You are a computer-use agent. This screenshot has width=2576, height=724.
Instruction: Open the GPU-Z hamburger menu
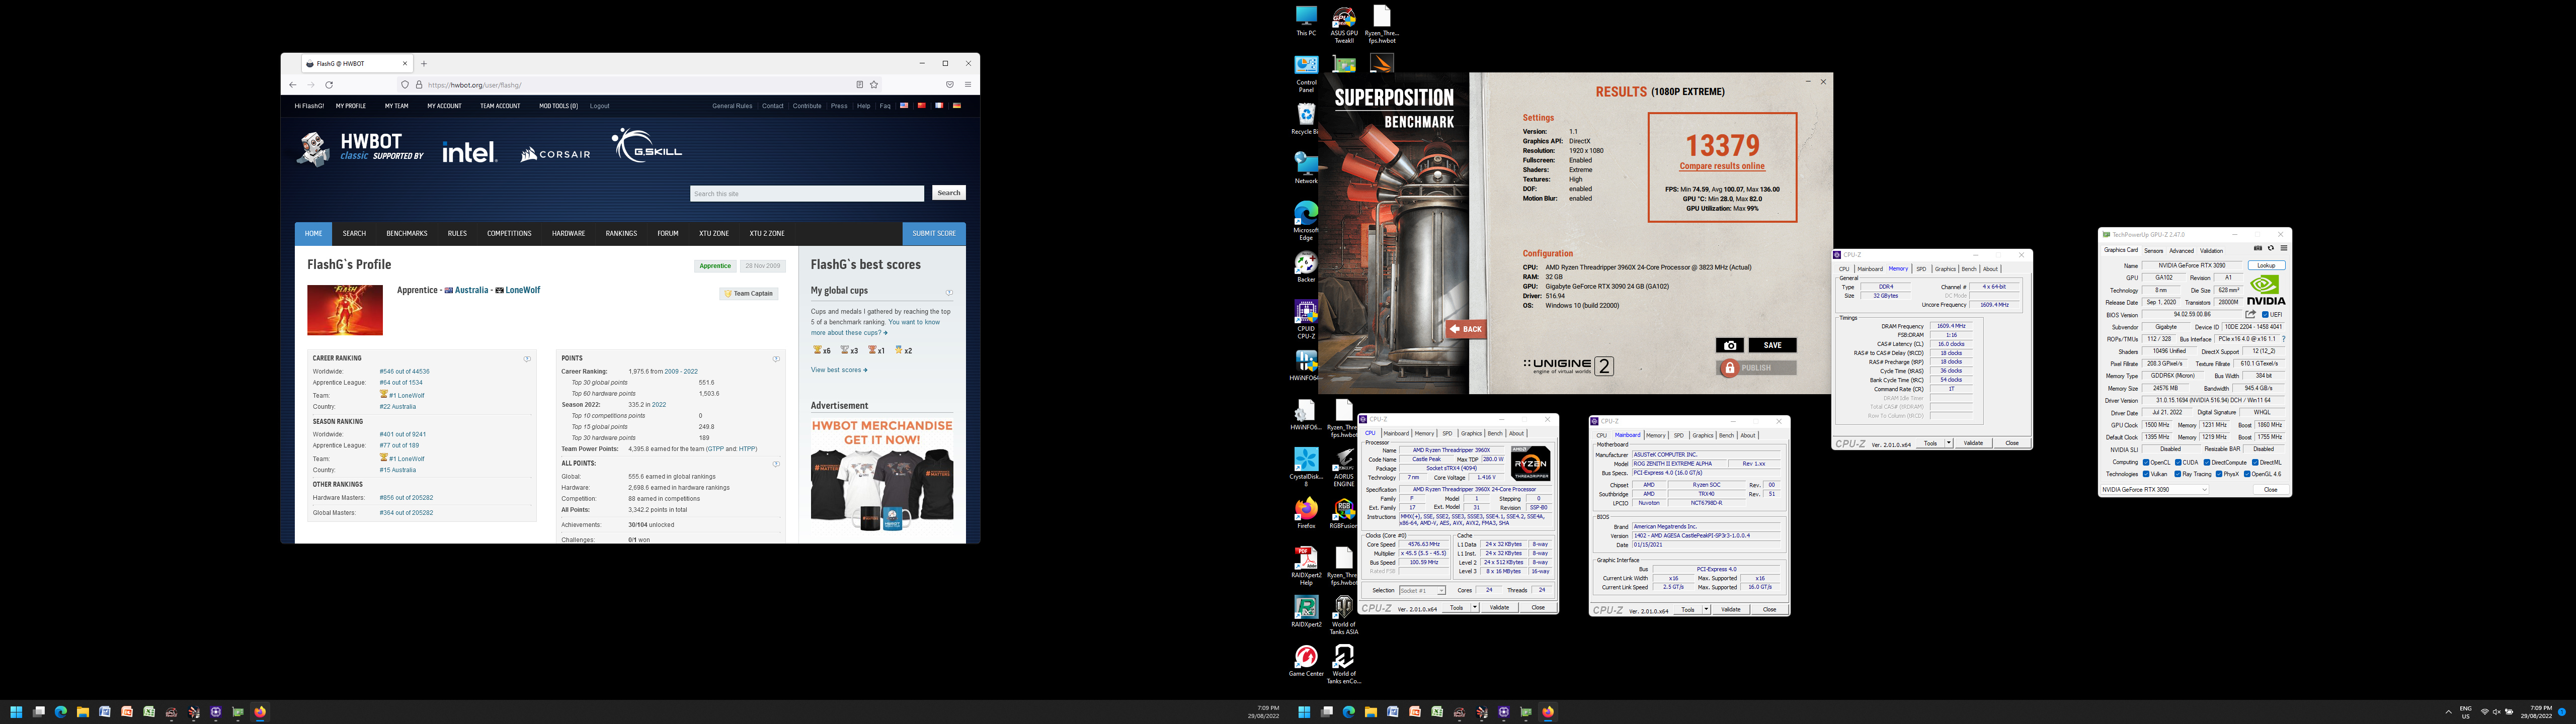click(2283, 248)
